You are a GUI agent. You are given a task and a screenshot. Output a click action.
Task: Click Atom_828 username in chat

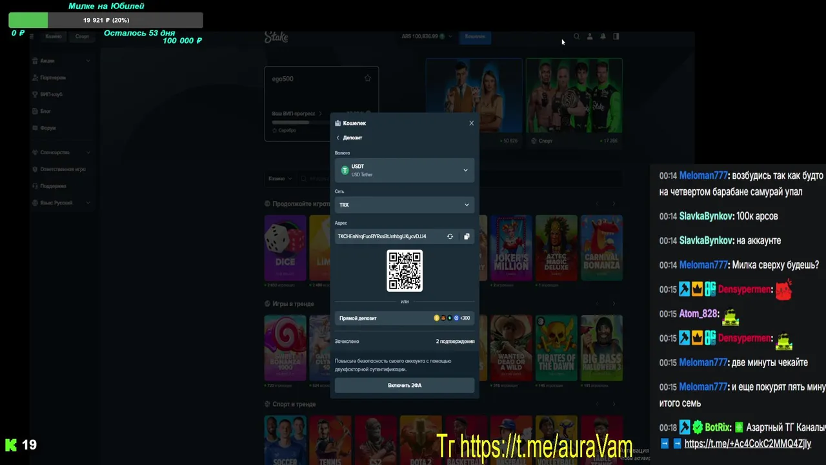point(698,314)
